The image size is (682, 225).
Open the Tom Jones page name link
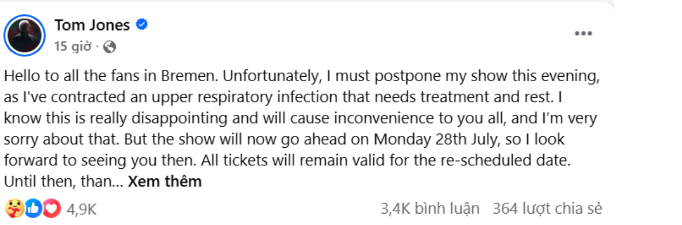(93, 25)
